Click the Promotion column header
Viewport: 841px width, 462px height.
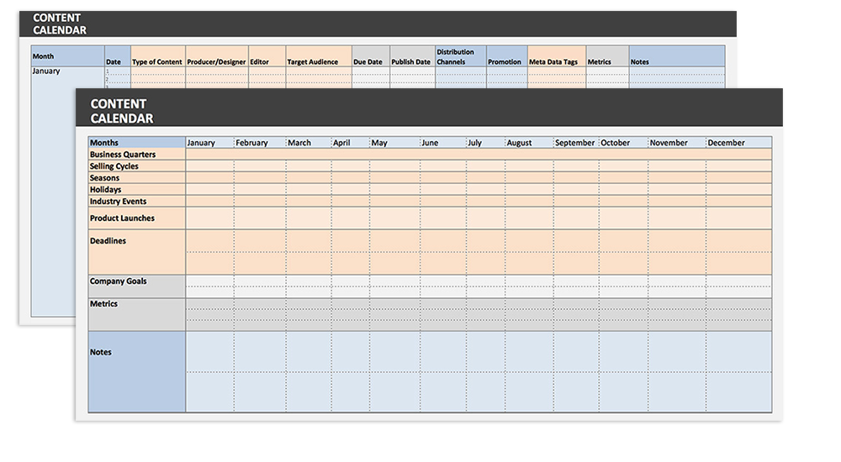(x=507, y=56)
